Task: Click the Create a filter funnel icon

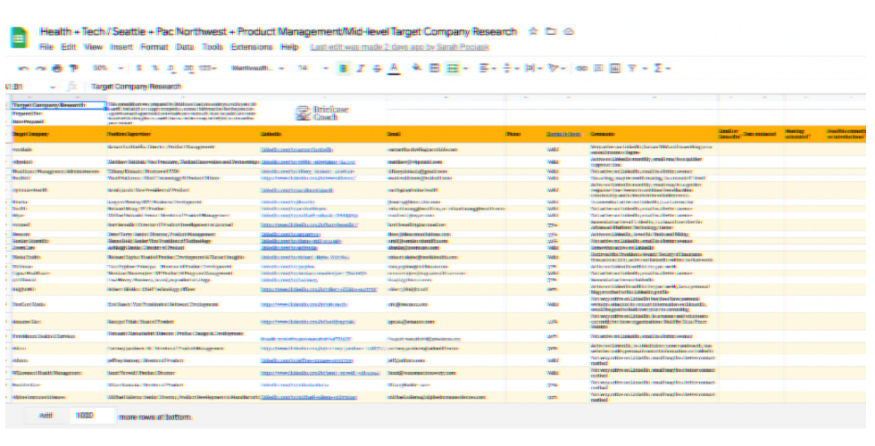Action: pyautogui.click(x=632, y=68)
